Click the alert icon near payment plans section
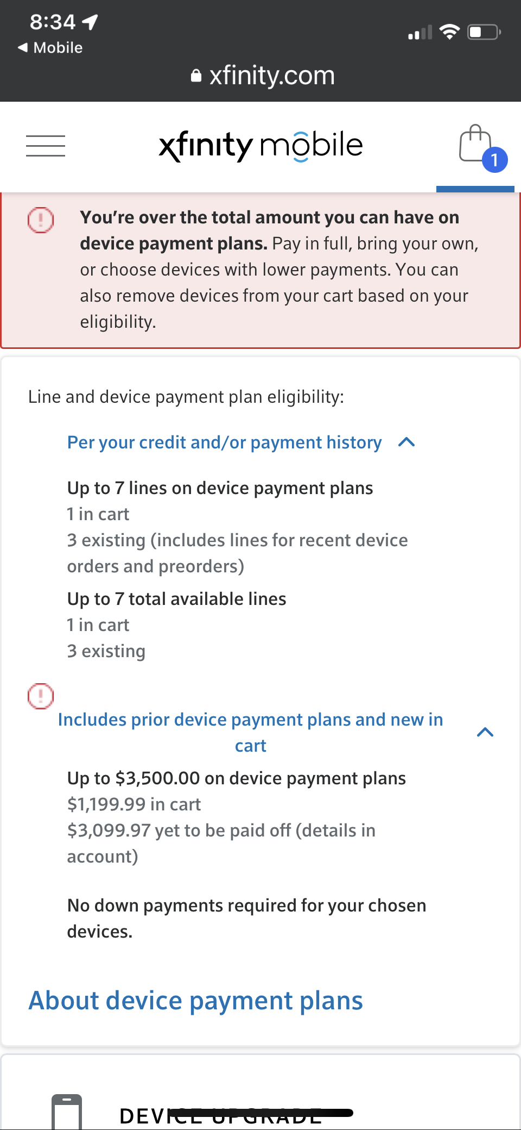Screen dimensions: 521x1130 [x=40, y=696]
